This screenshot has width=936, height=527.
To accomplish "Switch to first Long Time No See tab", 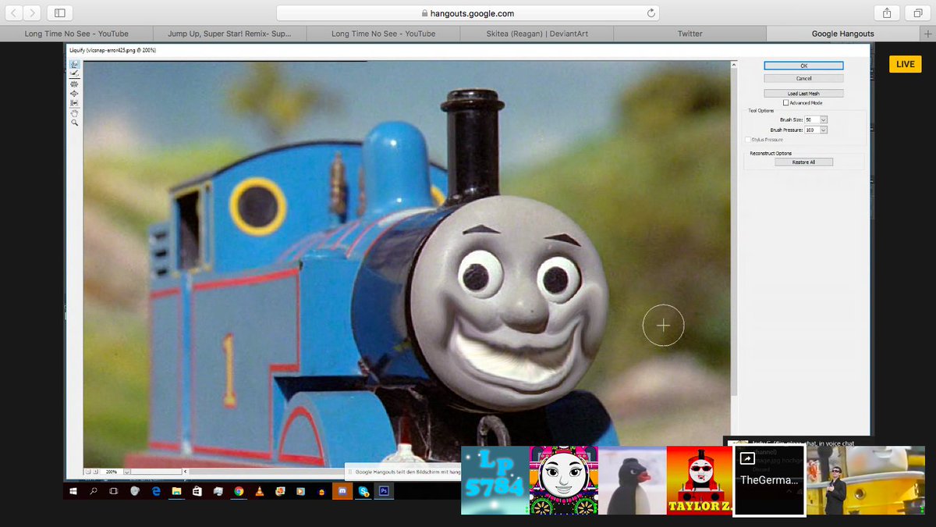I will click(76, 34).
